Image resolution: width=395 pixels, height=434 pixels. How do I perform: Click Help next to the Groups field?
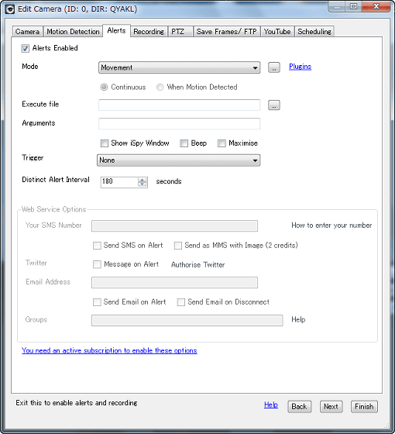point(298,319)
